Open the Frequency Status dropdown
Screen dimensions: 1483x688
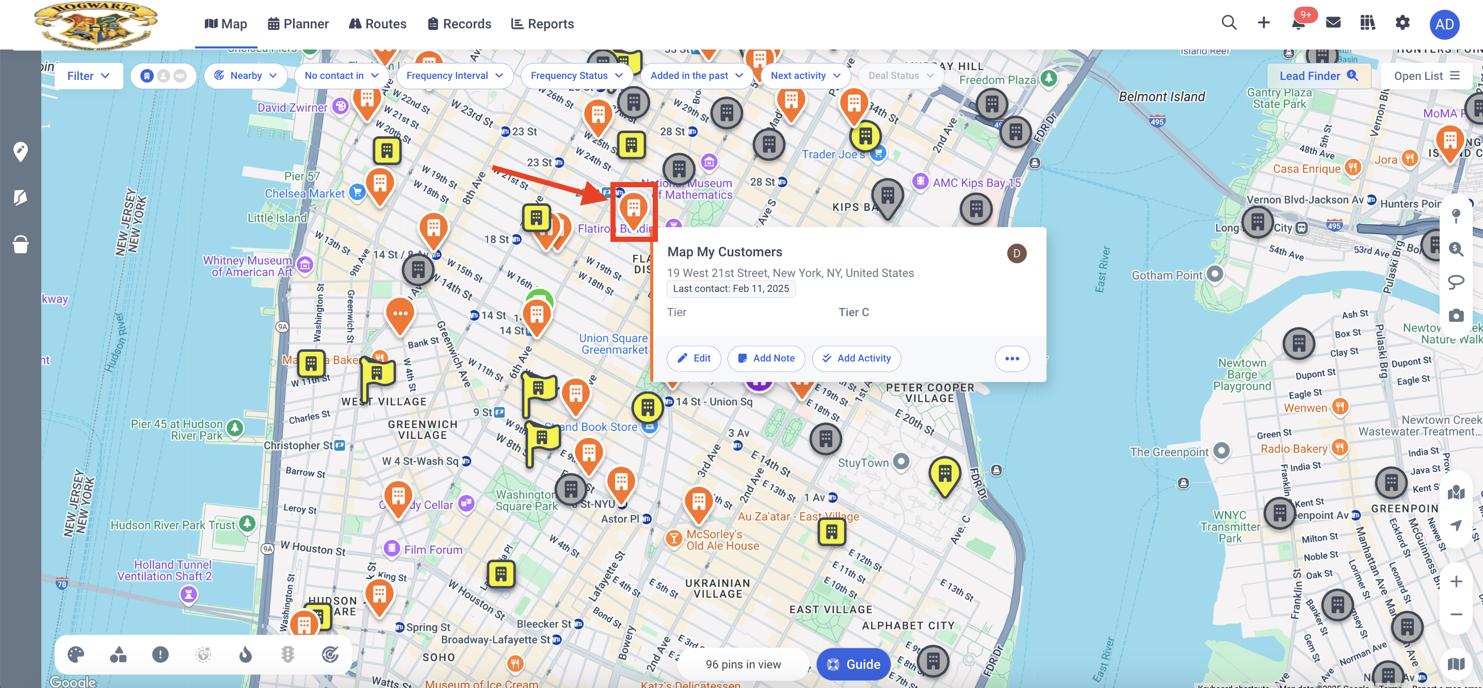point(576,76)
